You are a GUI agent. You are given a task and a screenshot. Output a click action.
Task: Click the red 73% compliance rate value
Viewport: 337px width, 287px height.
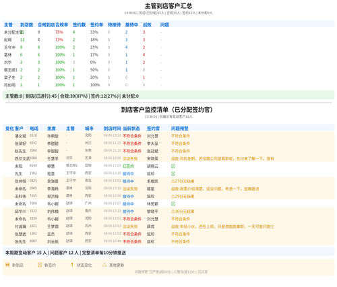coord(59,40)
